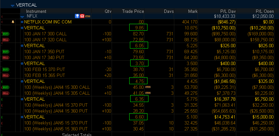Viewport: 279px width, 136px height.
Task: Sort by Trade Price column header
Action: click(x=133, y=11)
